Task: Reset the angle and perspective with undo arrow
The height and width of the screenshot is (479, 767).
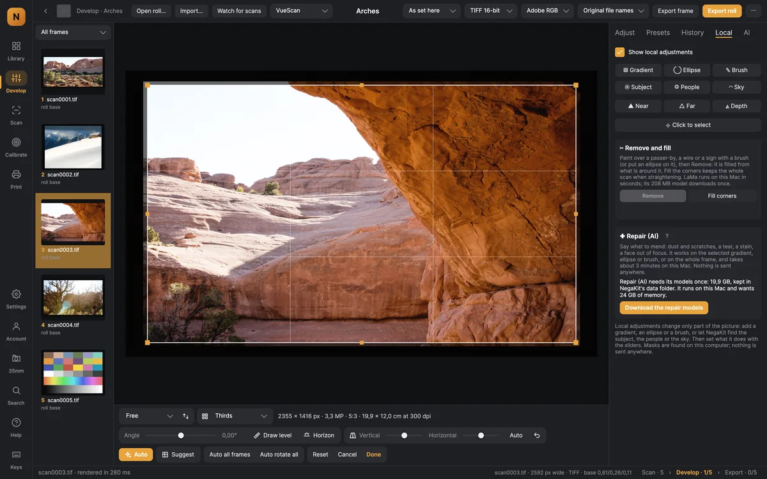Action: click(537, 436)
